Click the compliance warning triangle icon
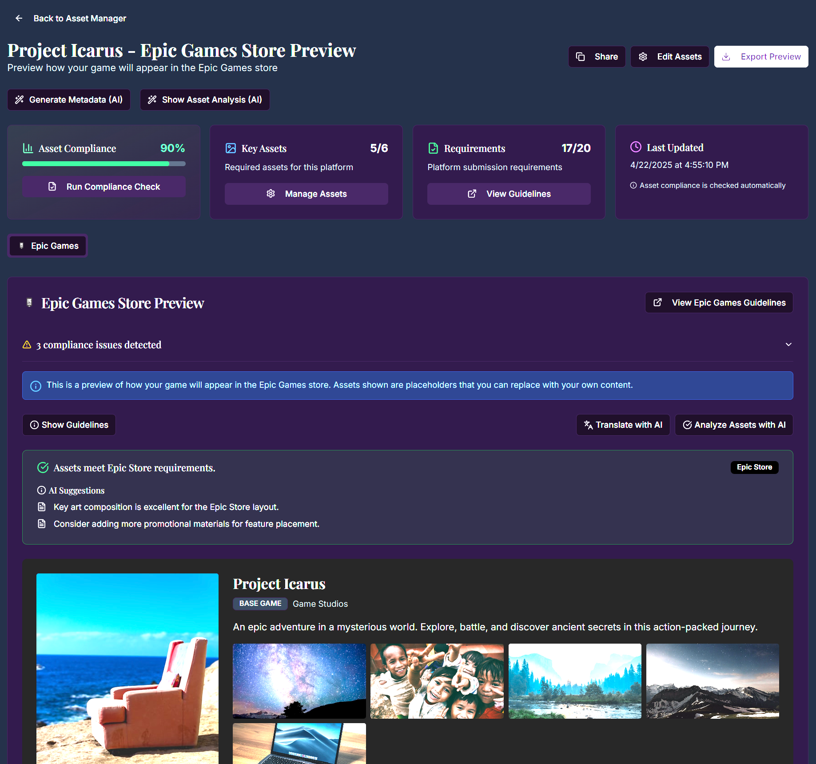The width and height of the screenshot is (816, 764). (x=27, y=345)
